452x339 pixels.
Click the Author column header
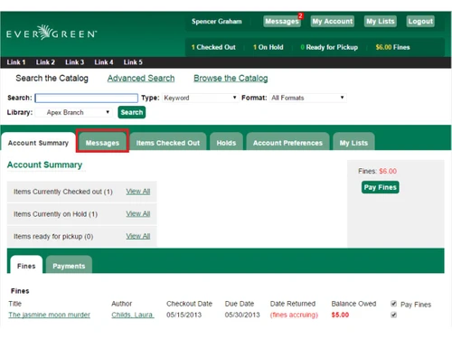click(x=122, y=304)
